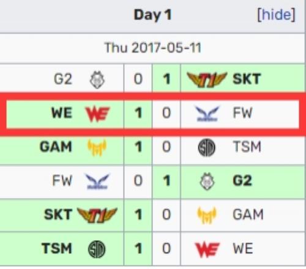Collapse Day 1 with the hide link
Screen dimensions: 306x269
click(x=276, y=15)
